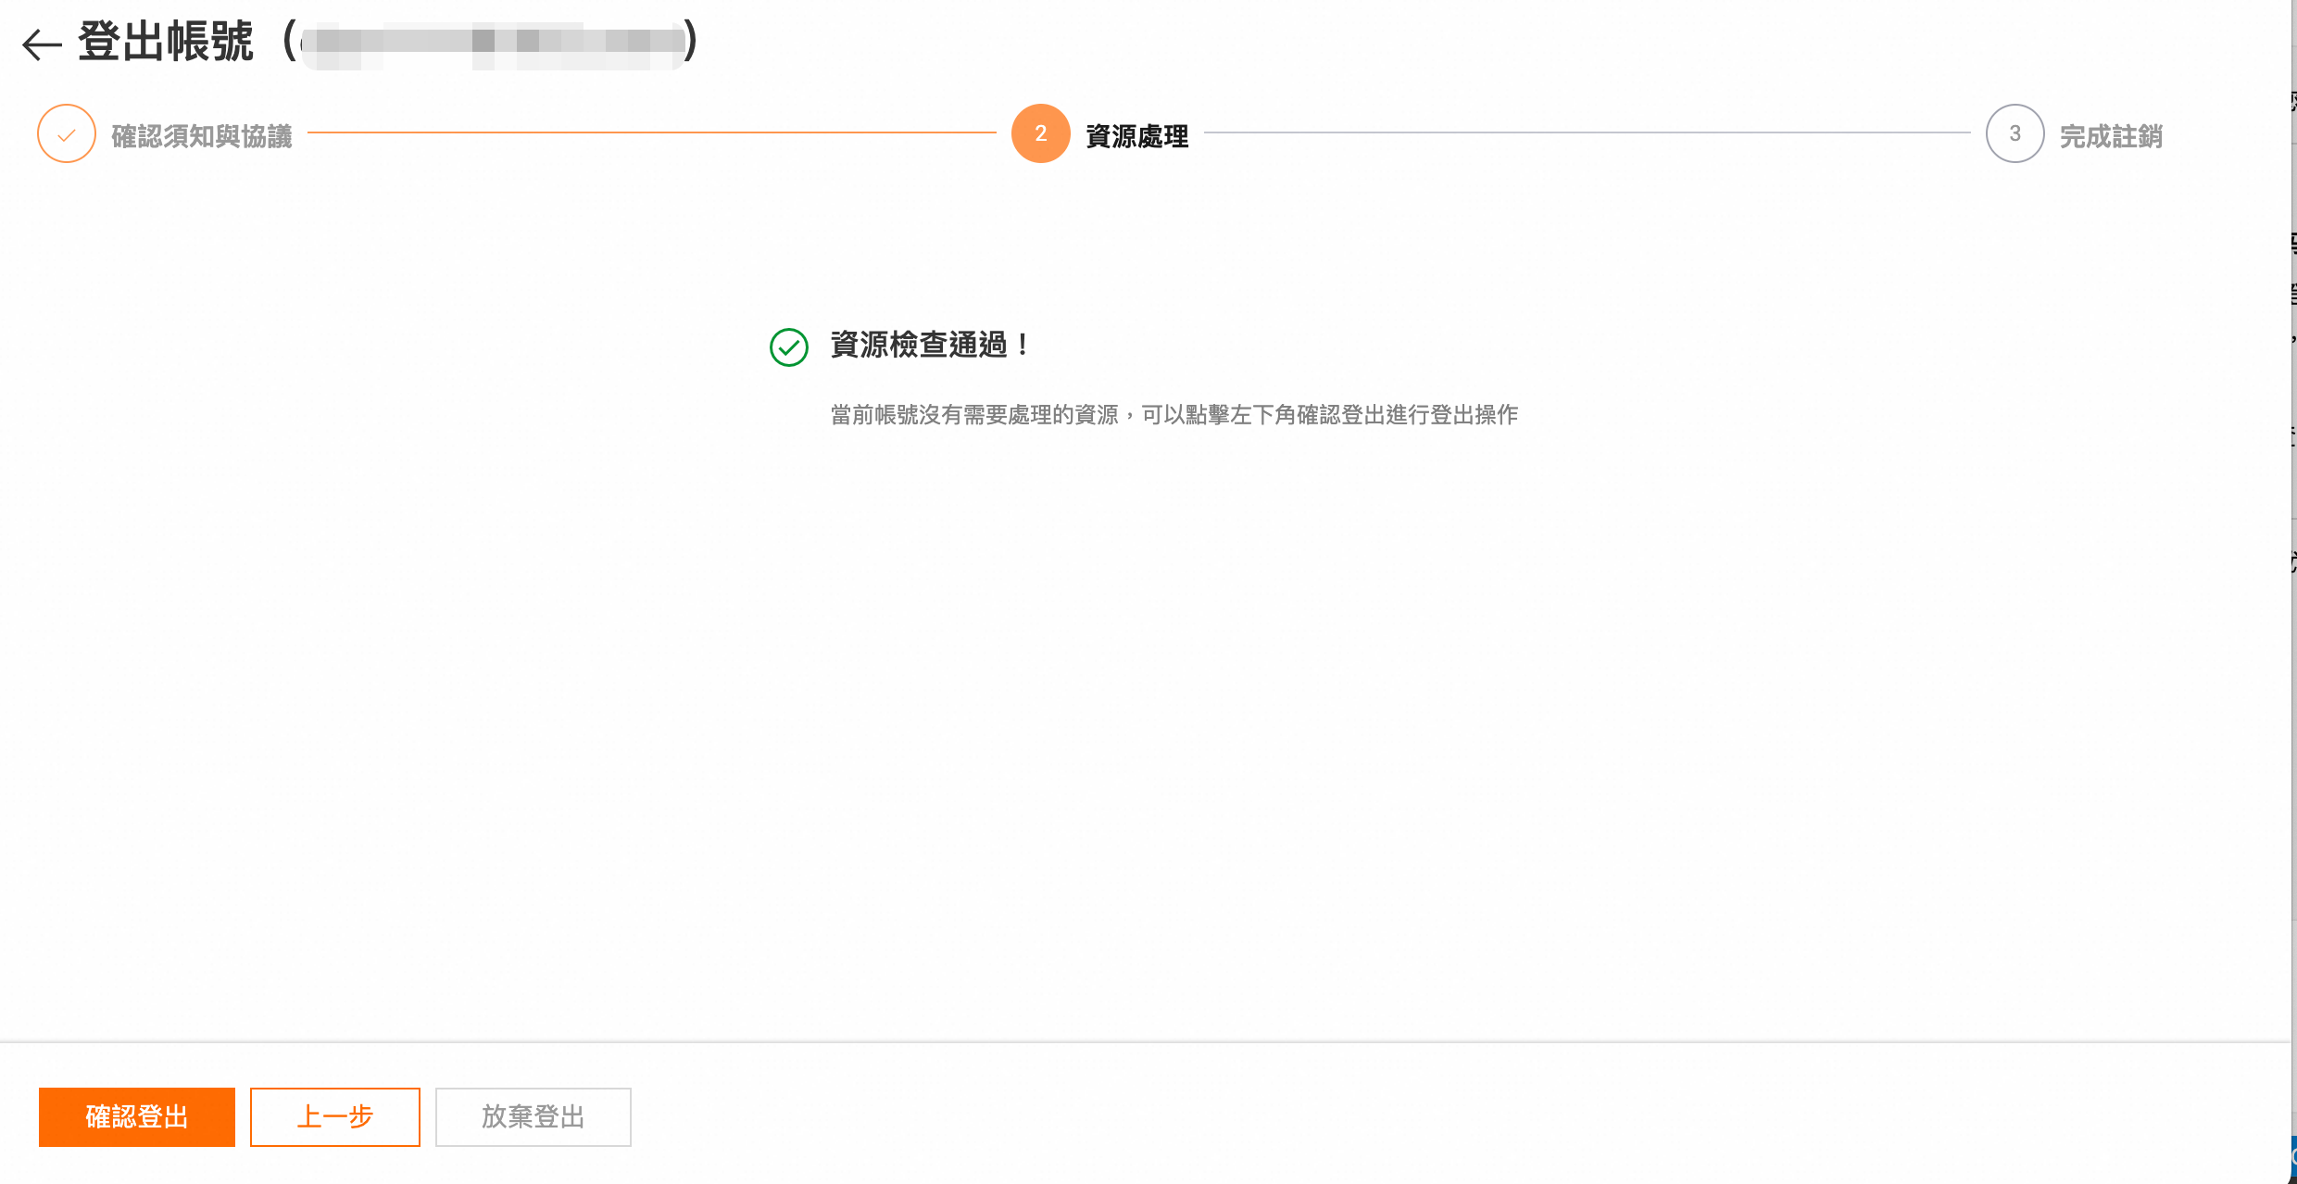Click the 確認登出 confirm button
Screen dimensions: 2297x1184
click(x=136, y=1116)
